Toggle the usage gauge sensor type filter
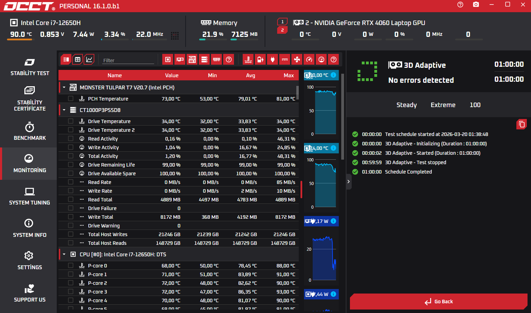Viewport: 531px width, 313px height. click(321, 59)
